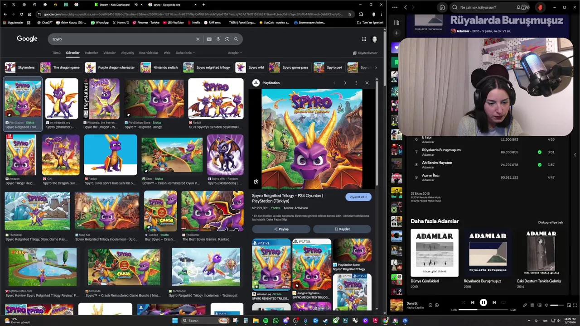
Task: Expand Spotify right sidebar panel arrow
Action: point(575,155)
